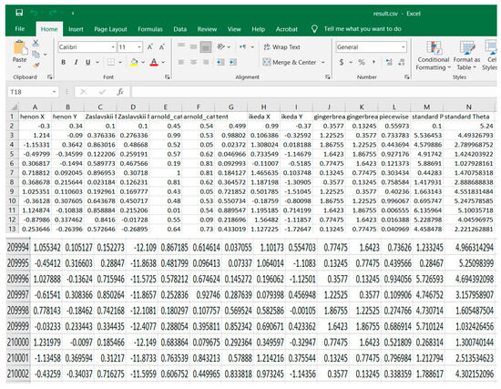Center text horizontally
Image resolution: width=501 pixels, height=389 pixels.
193,62
